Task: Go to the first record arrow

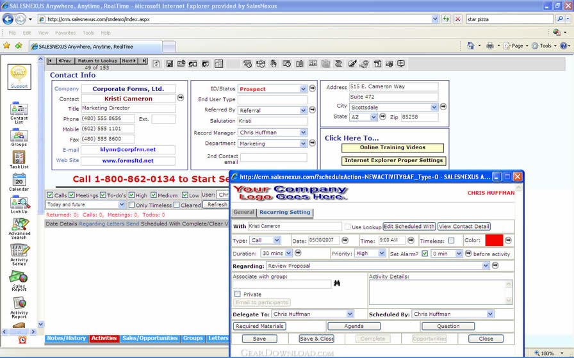Action: point(51,61)
